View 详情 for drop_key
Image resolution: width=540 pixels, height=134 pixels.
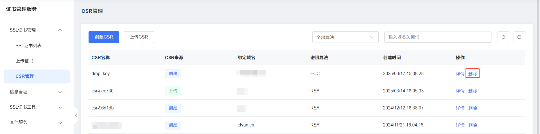[460, 74]
